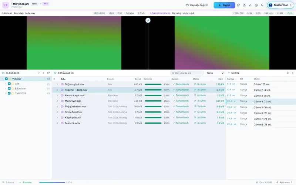Image resolution: width=296 pixels, height=185 pixels.
Task: Collapse the Videolar tree node
Action: [x=3, y=79]
